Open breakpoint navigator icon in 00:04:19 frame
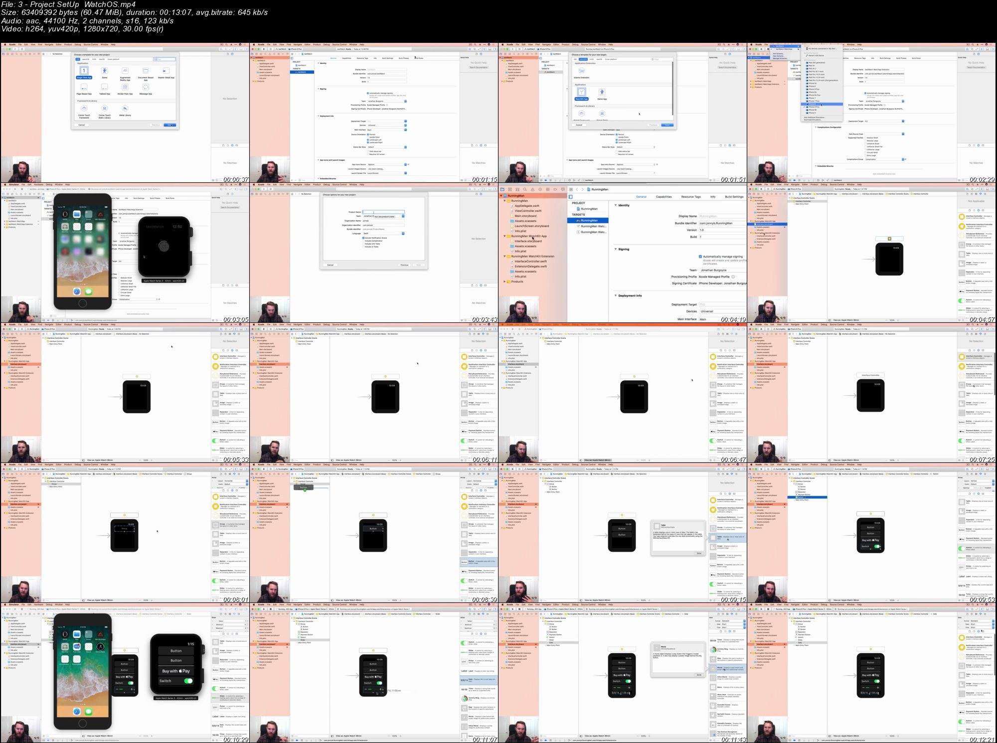 555,189
